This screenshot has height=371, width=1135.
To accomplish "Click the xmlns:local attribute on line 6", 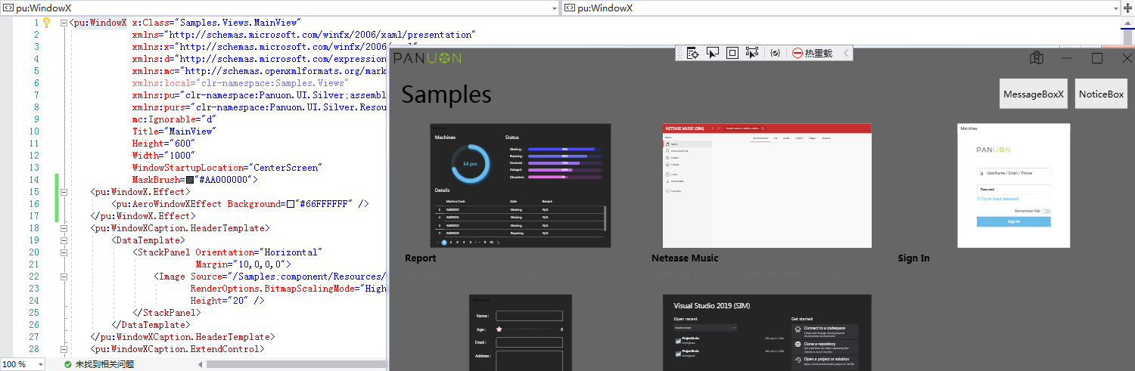I will [241, 83].
